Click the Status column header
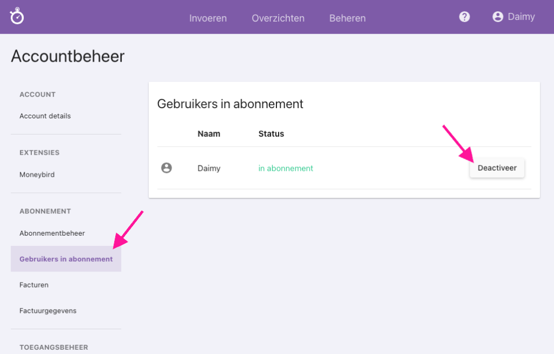This screenshot has width=554, height=354. (271, 133)
